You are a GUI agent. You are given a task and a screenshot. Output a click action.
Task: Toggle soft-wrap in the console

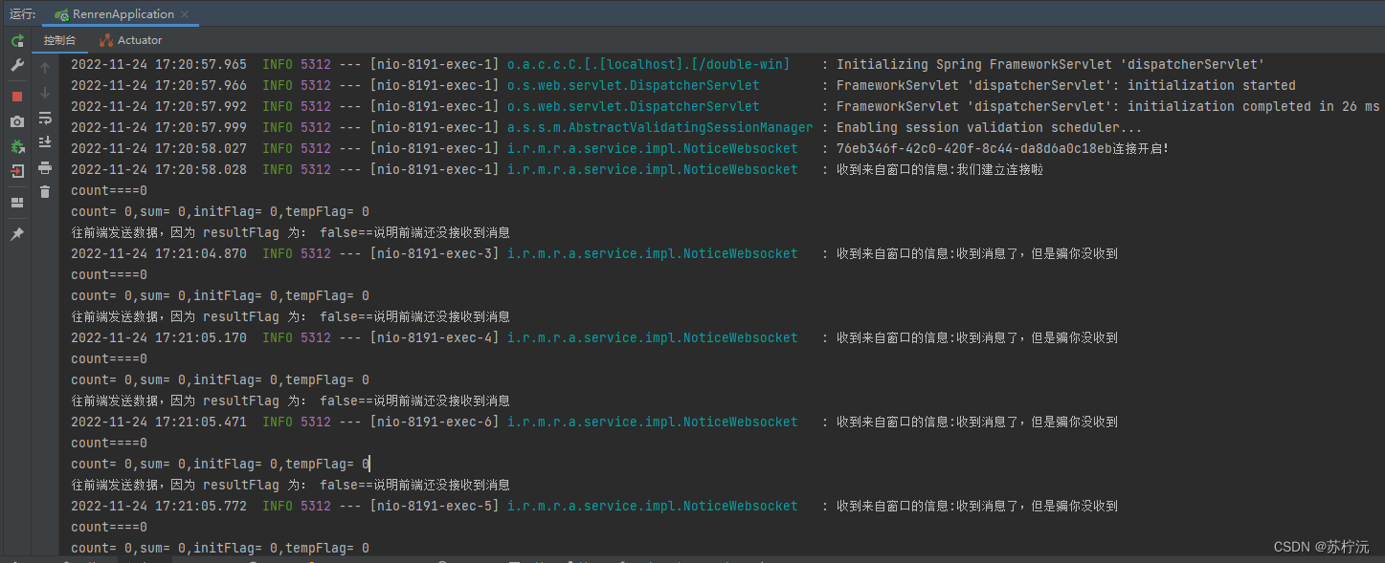(45, 118)
